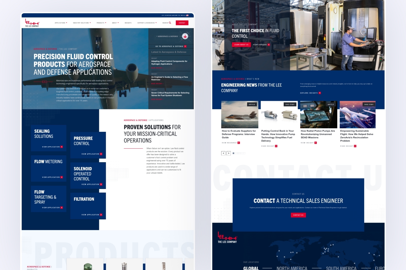Click the carousel previous arrow

tap(223, 153)
